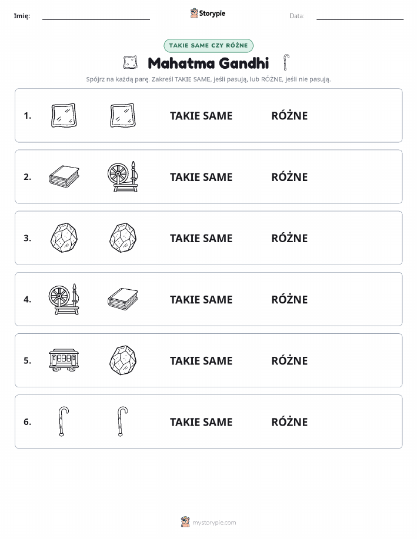Viewport: 417px width, 539px height.
Task: Select TAKIE SAME for row 3
Action: (x=201, y=238)
